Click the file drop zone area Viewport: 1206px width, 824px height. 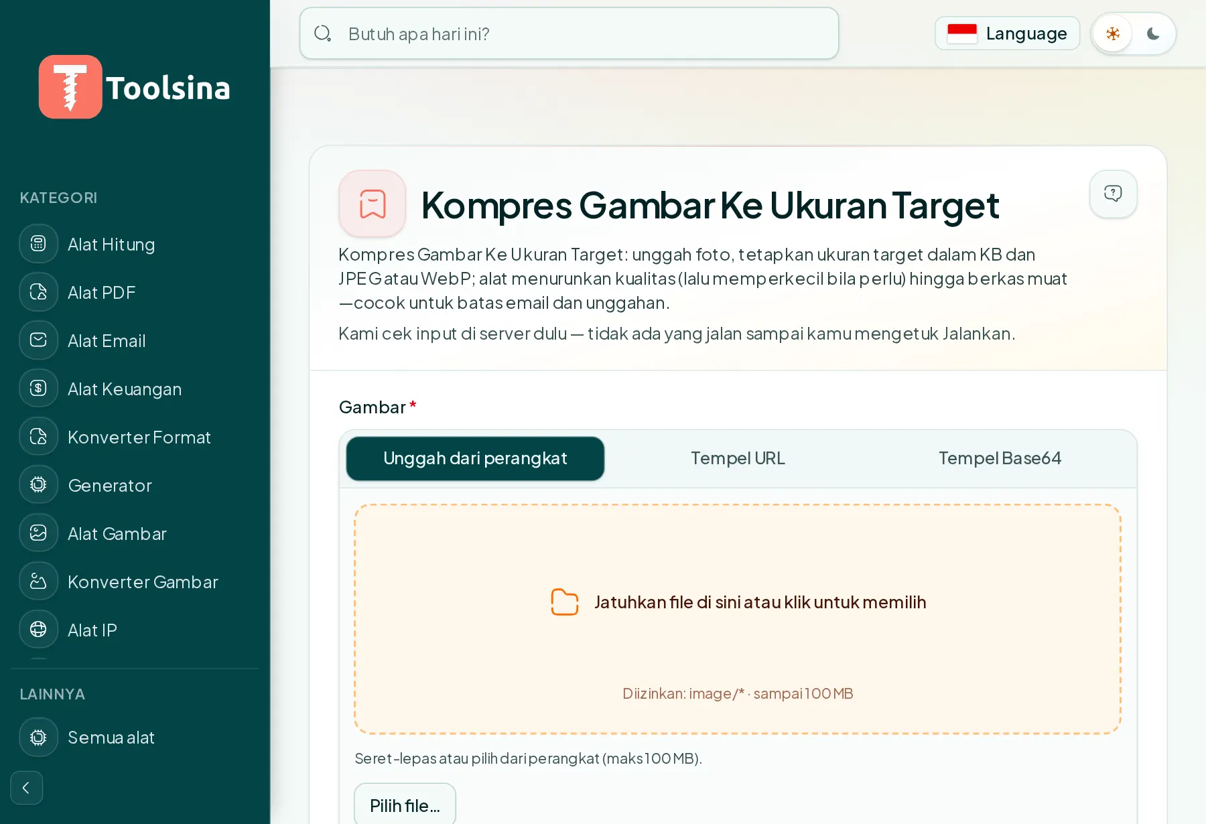738,619
